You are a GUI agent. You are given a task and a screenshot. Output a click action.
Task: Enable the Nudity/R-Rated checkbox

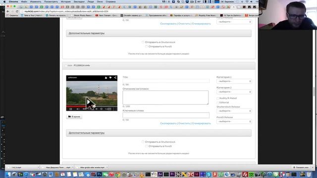pyautogui.click(x=218, y=98)
